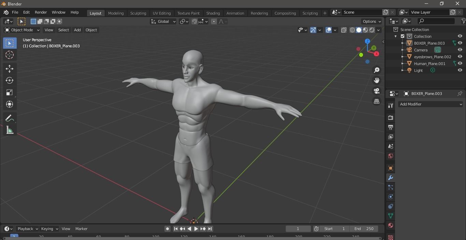
Task: Toggle snapping magnet button
Action: 194,21
